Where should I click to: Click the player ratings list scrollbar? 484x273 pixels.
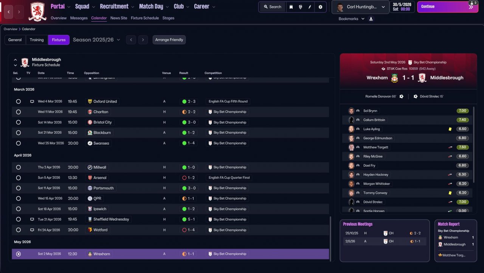(x=473, y=144)
